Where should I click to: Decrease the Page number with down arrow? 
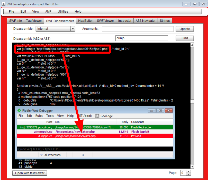click(189, 174)
